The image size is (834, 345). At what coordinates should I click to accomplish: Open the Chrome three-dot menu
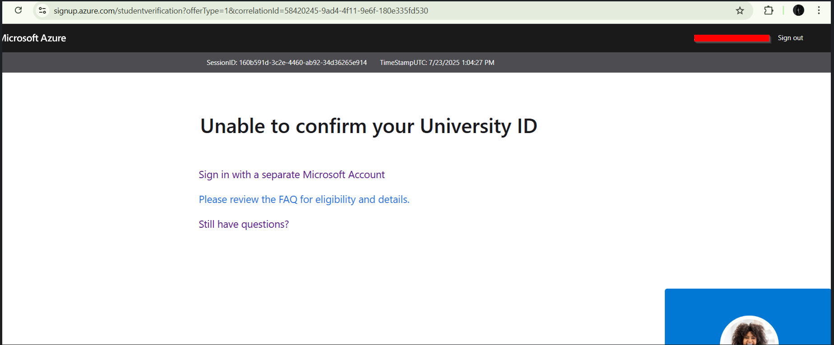point(819,10)
